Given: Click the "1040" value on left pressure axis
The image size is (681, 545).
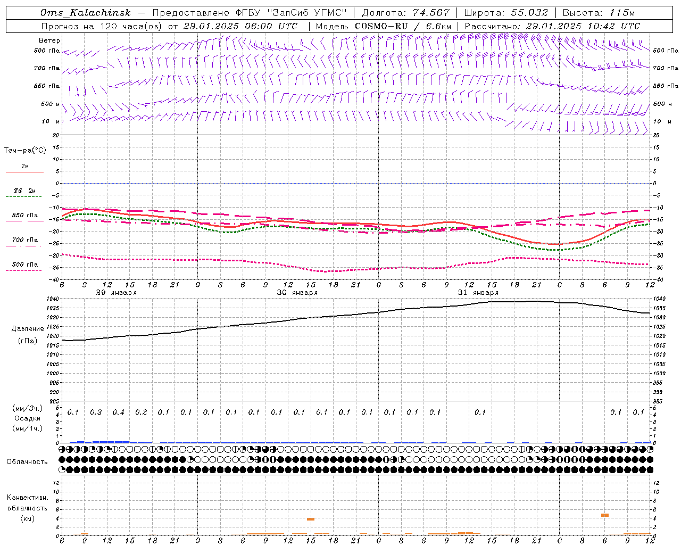Looking at the screenshot, I should 53,299.
